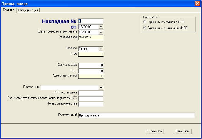Click the РНН поставщика field
The height and width of the screenshot is (139, 202).
(x=91, y=93)
